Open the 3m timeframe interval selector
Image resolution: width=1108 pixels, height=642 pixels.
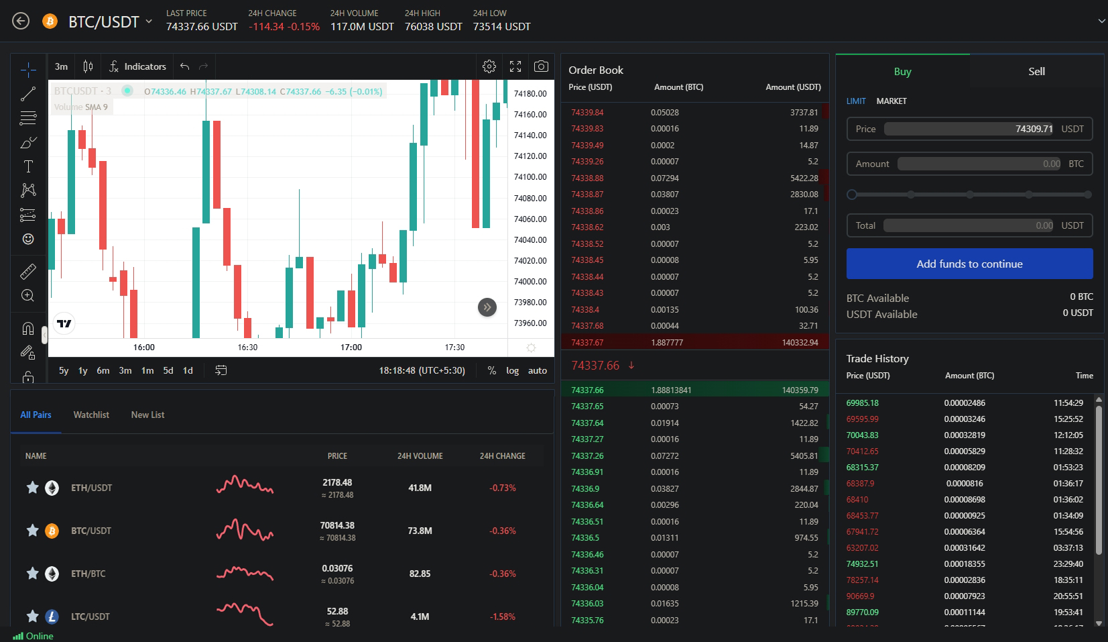61,66
